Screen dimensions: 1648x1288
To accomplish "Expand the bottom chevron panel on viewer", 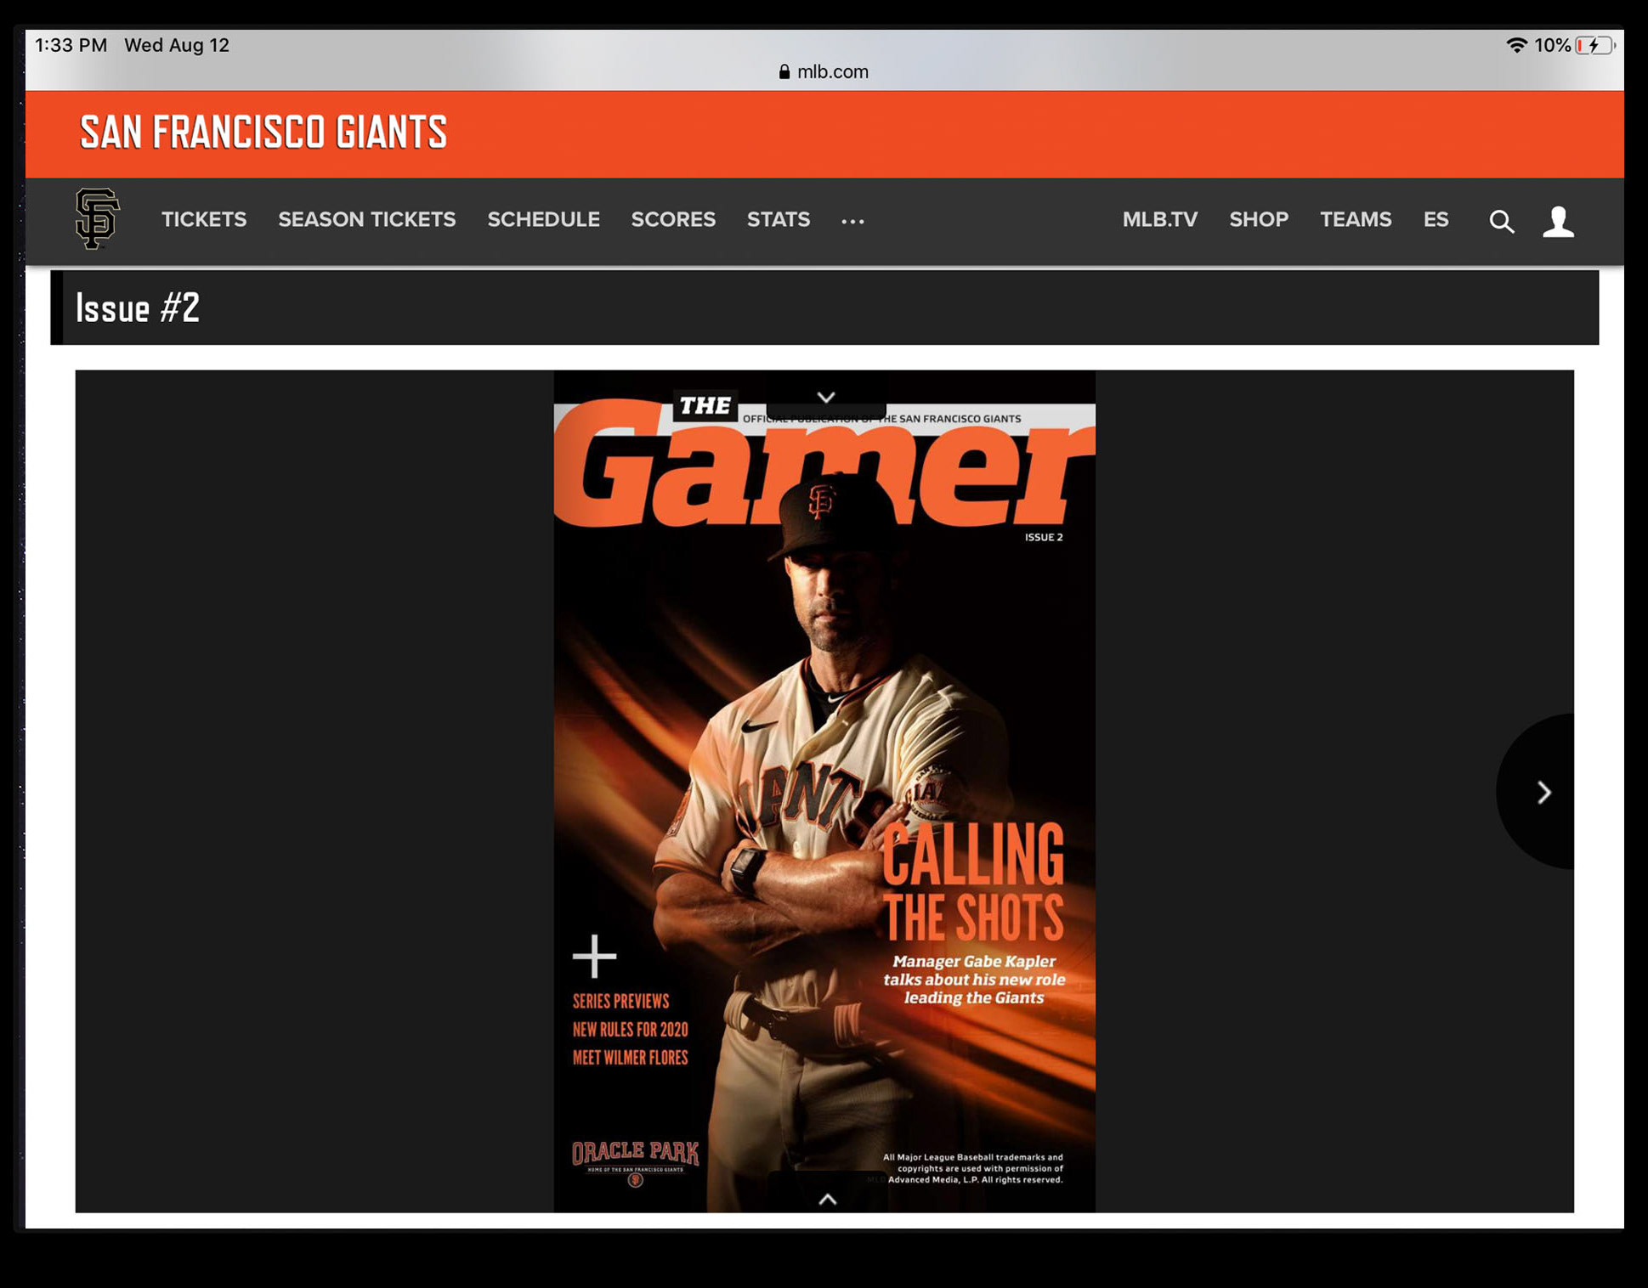I will point(827,1199).
